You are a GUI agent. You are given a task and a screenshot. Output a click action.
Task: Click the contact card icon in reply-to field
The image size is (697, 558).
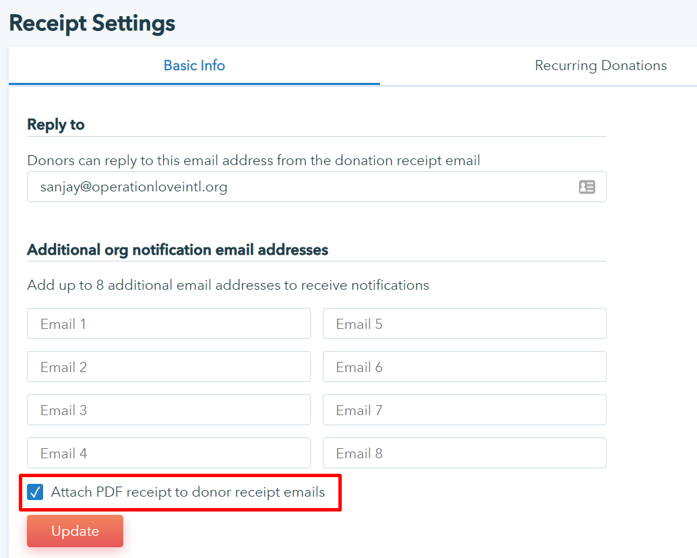(587, 187)
